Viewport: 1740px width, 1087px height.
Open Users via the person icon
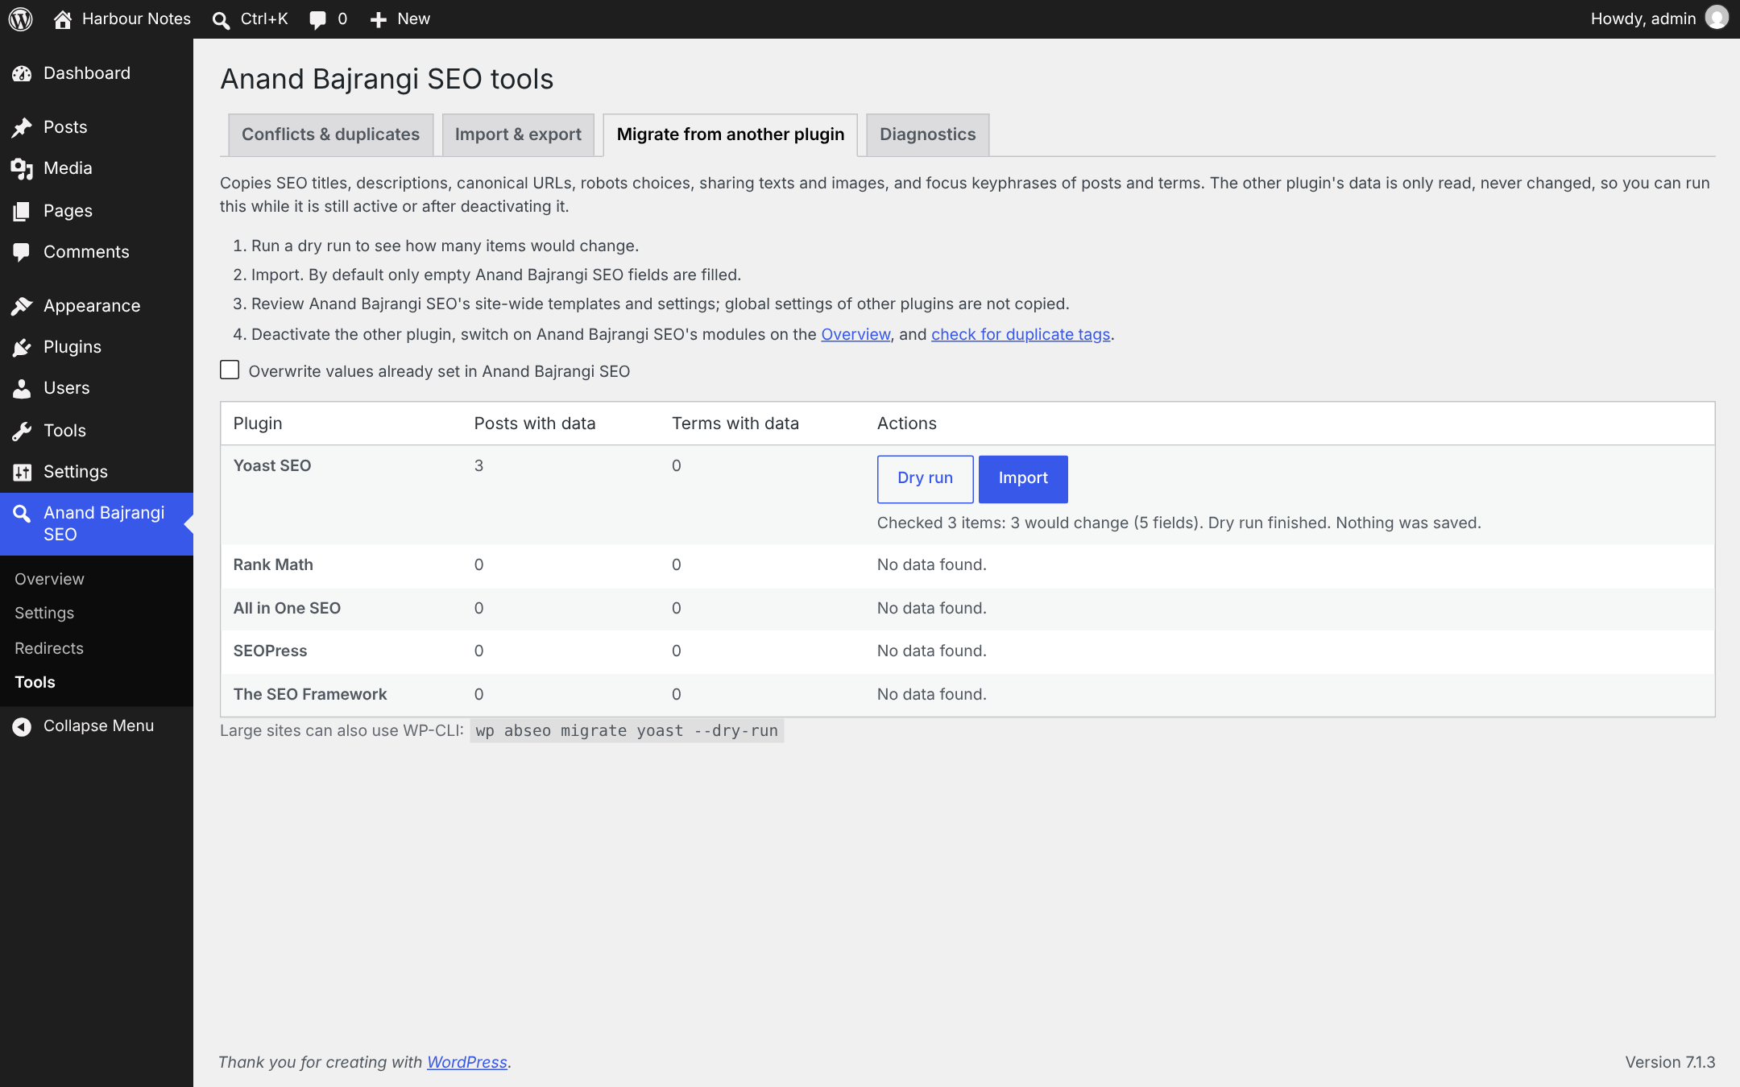pos(22,388)
